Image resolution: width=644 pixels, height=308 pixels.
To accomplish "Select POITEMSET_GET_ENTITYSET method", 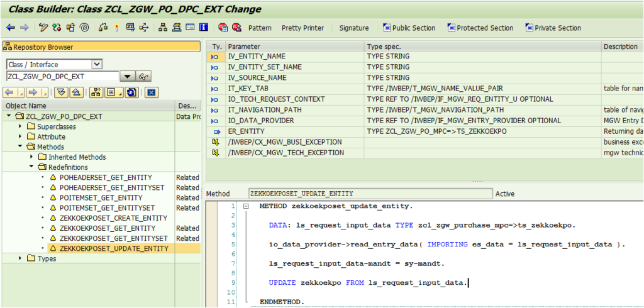I will pos(108,208).
